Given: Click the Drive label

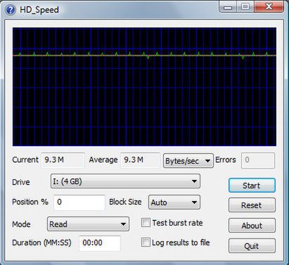Looking at the screenshot, I should coord(21,182).
